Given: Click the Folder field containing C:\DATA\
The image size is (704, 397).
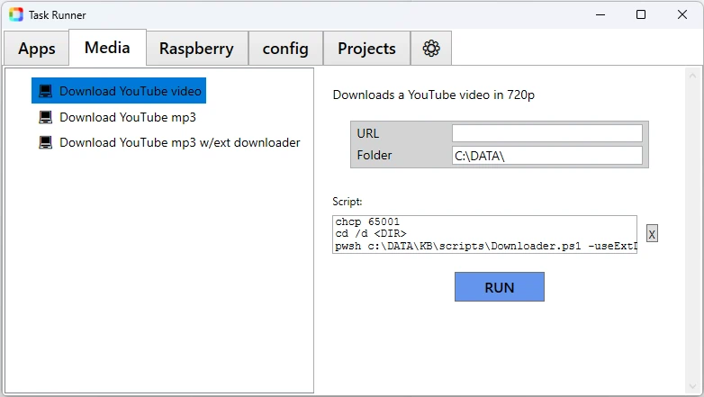Looking at the screenshot, I should [546, 156].
